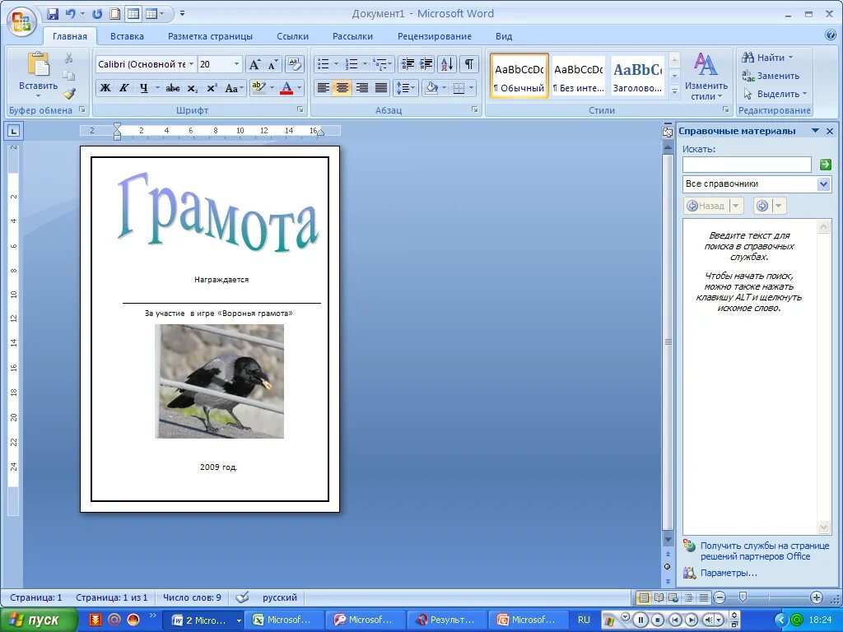Screen dimensions: 843x632
Task: Click the green start search arrow
Action: (825, 165)
